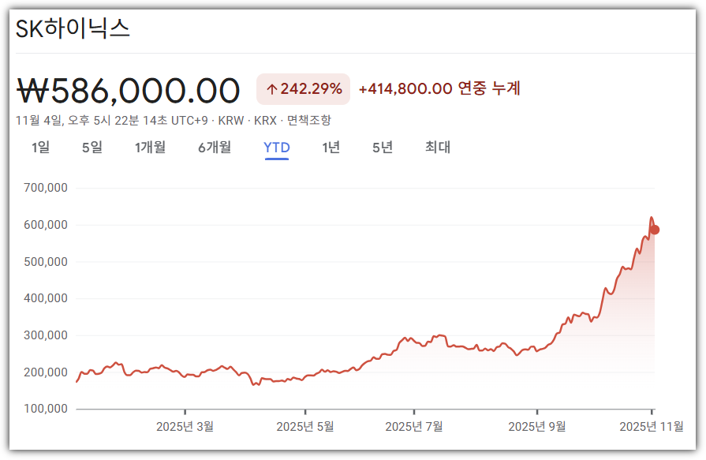Select the 1일 time range tab
Screen dimensions: 706x460
point(41,148)
